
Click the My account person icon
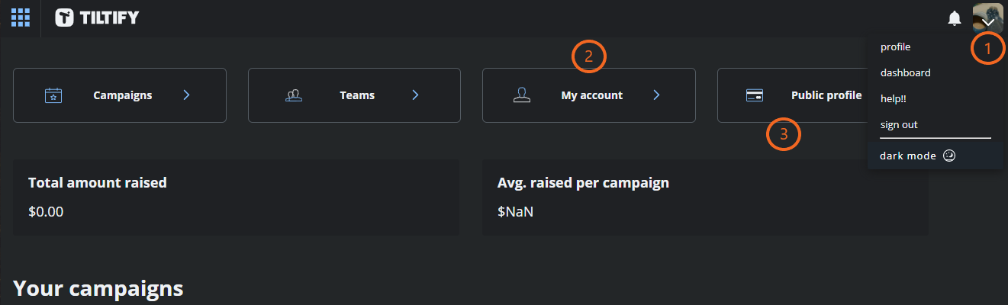coord(522,95)
